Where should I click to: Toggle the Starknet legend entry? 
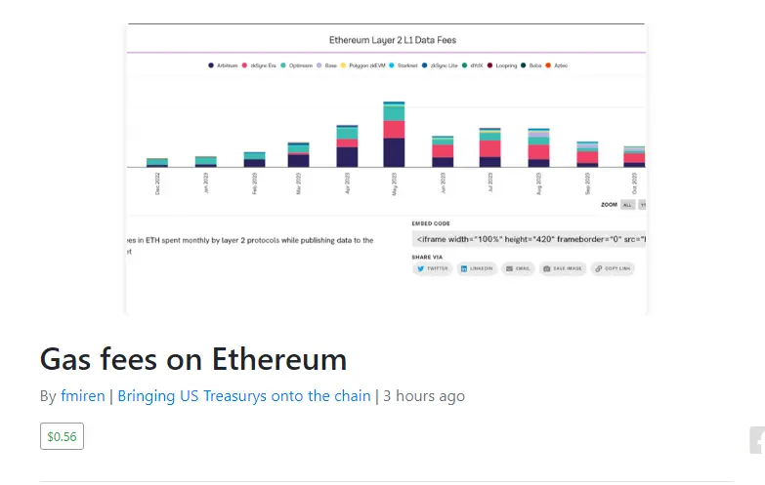click(x=403, y=65)
